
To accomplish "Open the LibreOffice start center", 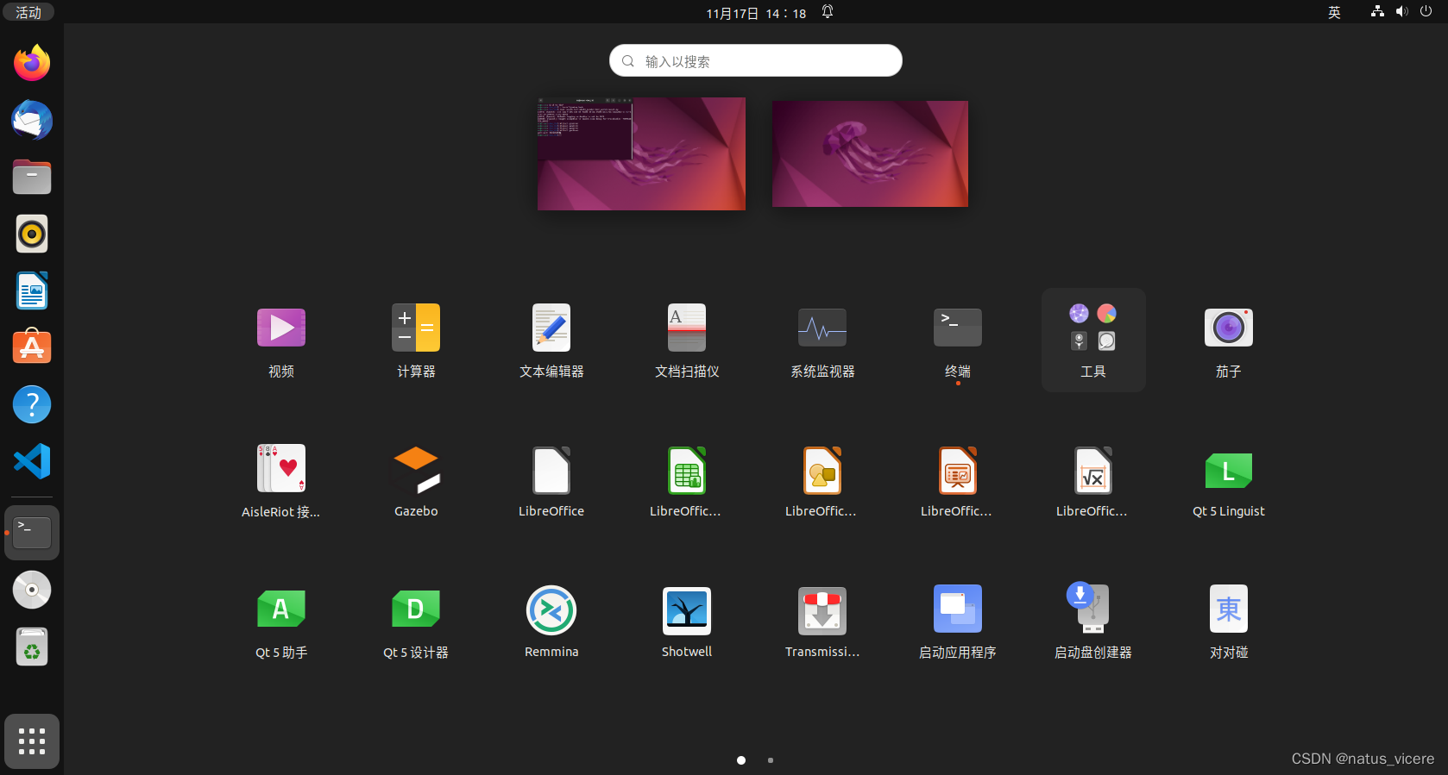I will click(551, 480).
